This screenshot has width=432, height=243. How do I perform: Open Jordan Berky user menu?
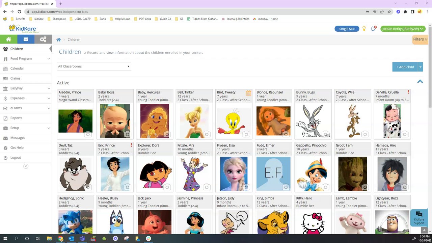tap(403, 29)
